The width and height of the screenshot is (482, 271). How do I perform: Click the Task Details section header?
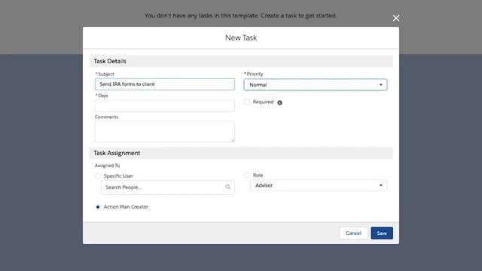coord(241,61)
